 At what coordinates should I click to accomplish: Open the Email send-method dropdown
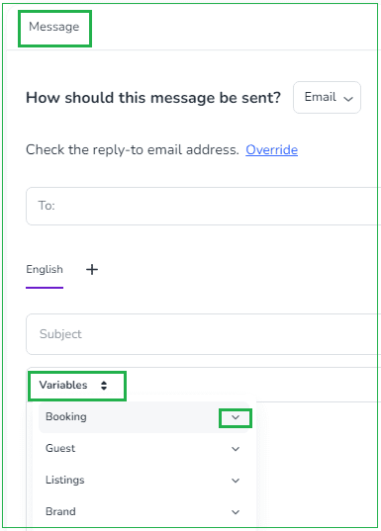327,97
